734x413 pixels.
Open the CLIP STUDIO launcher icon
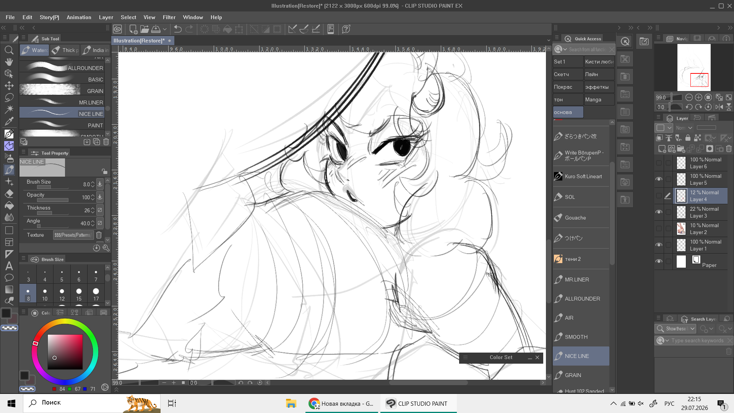coord(117,29)
